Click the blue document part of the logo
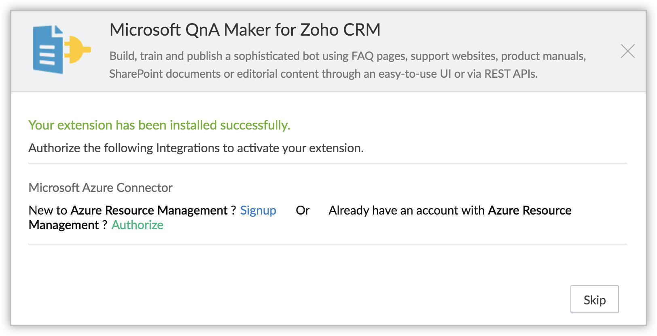657x336 pixels. coord(48,50)
